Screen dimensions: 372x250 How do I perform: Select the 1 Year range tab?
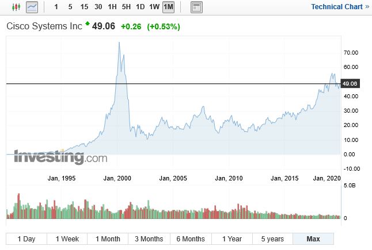pos(232,239)
